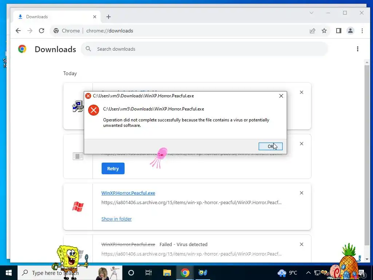Open a new tab with plus

click(109, 17)
